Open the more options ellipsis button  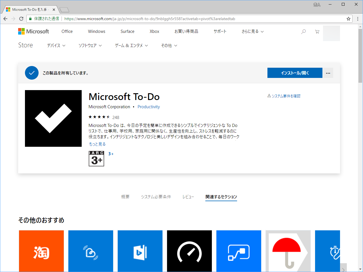click(328, 73)
